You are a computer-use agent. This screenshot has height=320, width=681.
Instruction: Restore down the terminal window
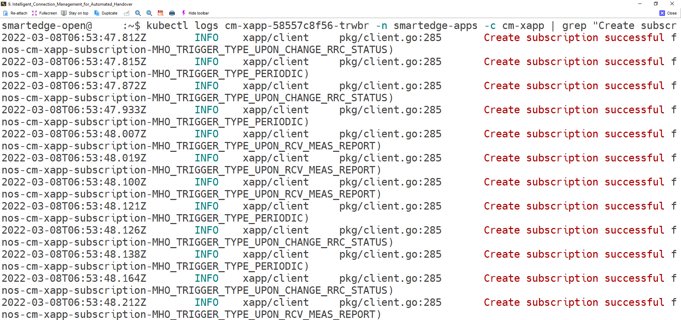click(x=656, y=4)
